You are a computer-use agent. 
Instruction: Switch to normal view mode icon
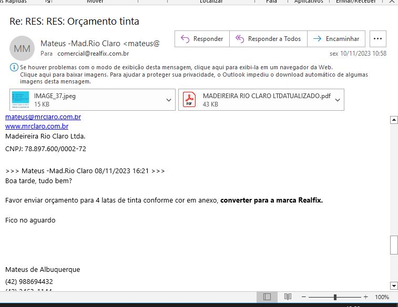click(x=267, y=297)
